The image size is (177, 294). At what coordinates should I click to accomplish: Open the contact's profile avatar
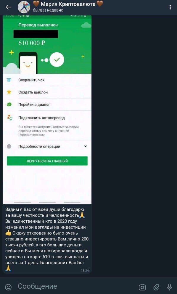click(x=24, y=7)
